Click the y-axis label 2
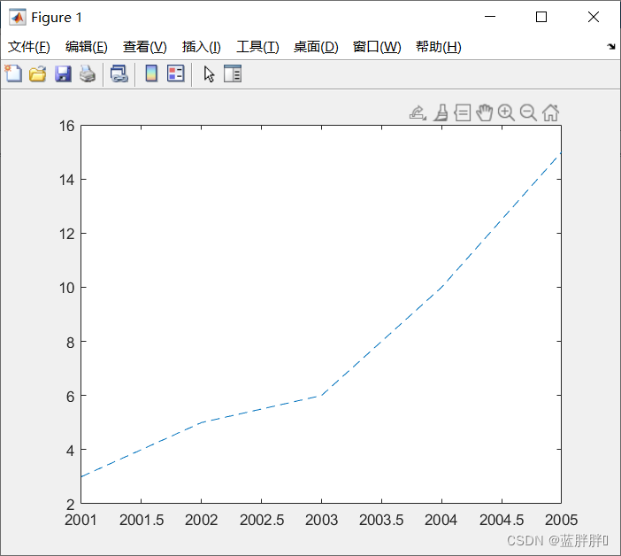Screen dimensions: 621x556 point(70,505)
